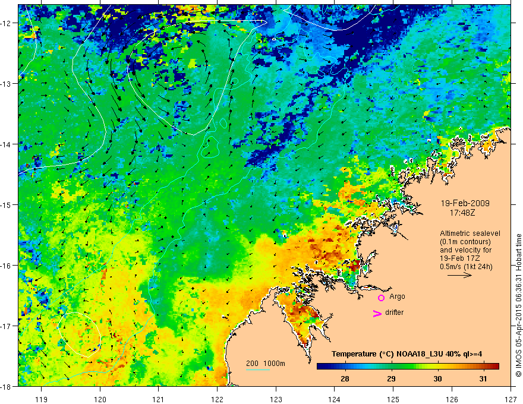The image size is (523, 404).
Task: Click the 29 label under color bar
Action: (x=391, y=378)
